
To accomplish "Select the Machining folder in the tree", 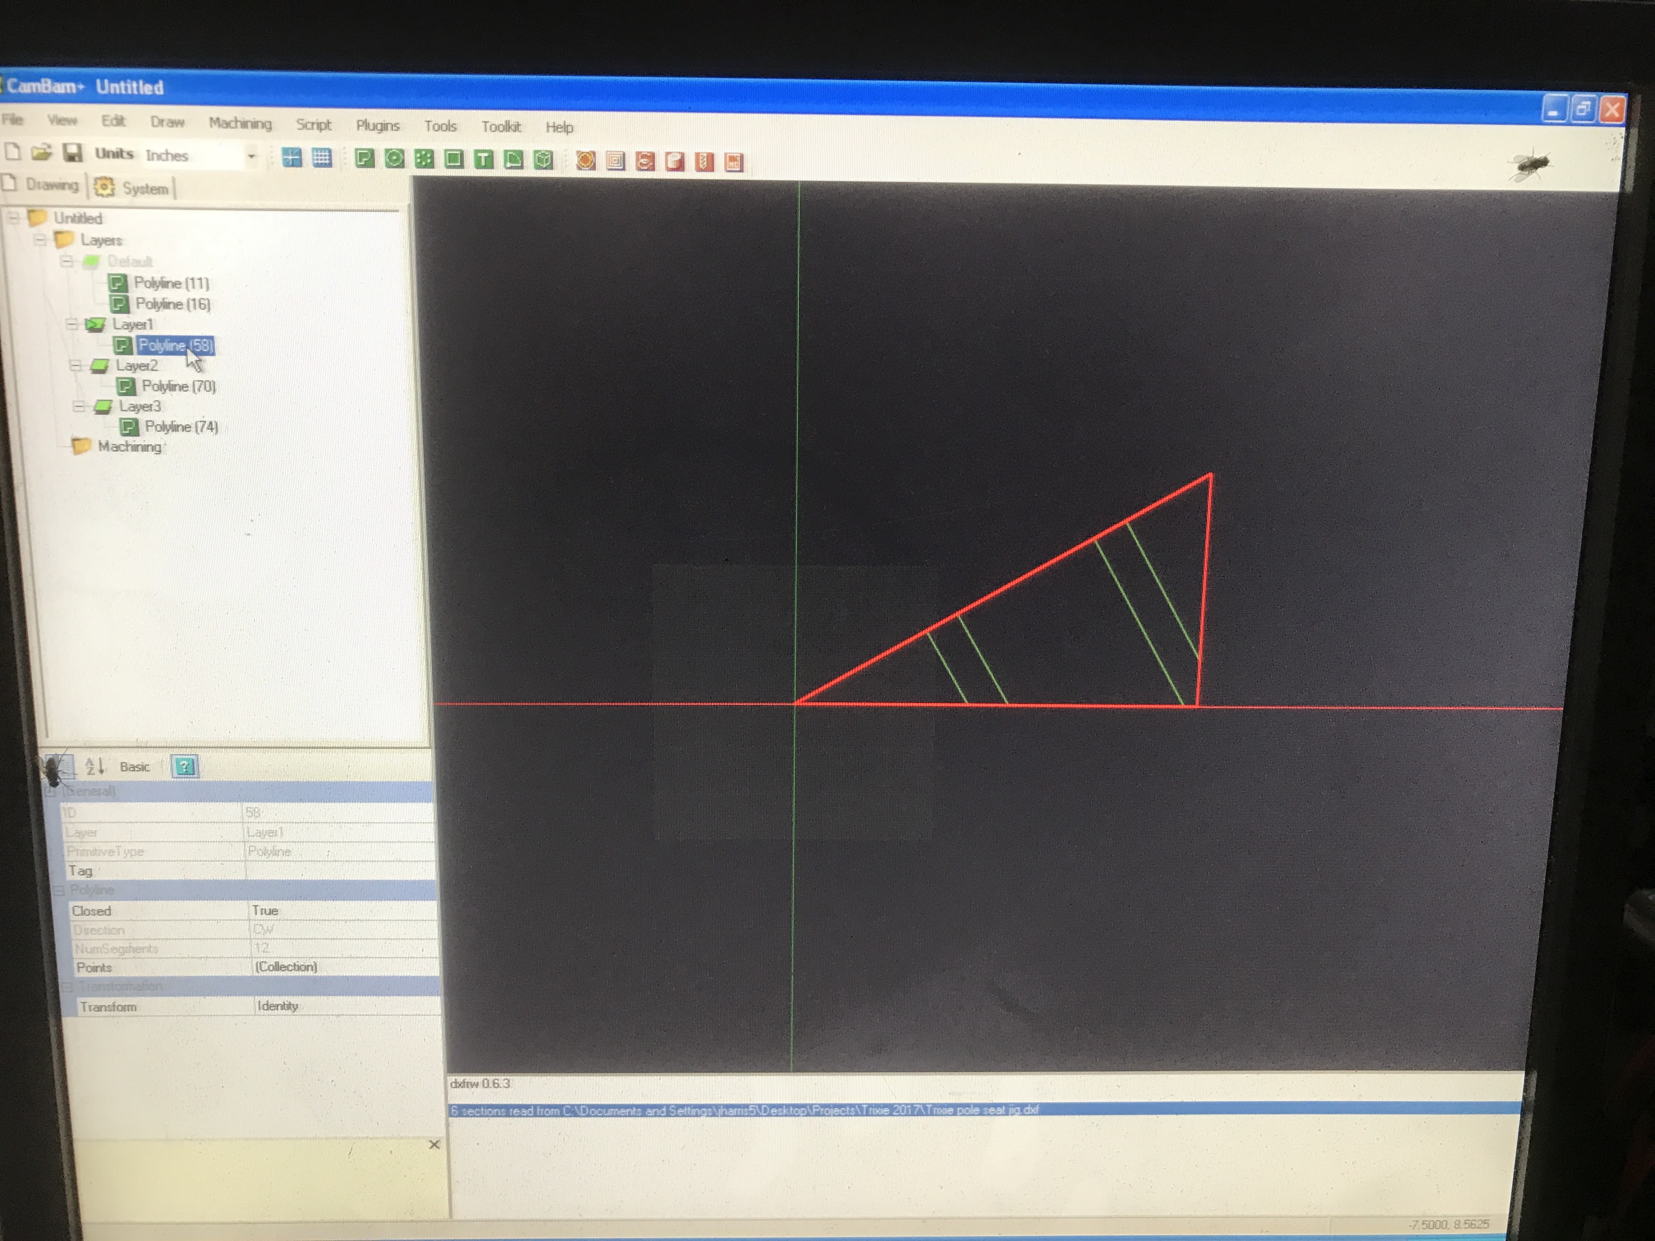I will click(x=129, y=446).
